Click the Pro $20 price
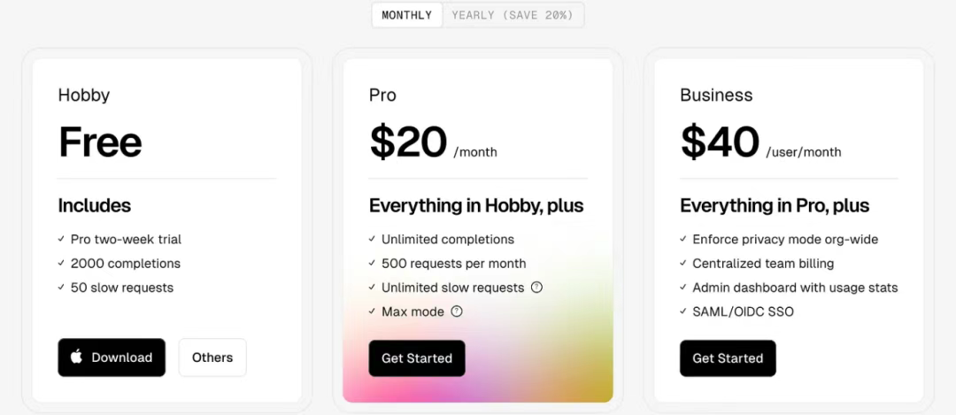 pyautogui.click(x=408, y=142)
